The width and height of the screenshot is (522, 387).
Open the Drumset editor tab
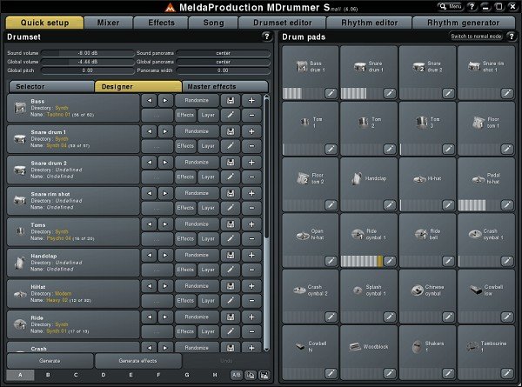[x=282, y=23]
